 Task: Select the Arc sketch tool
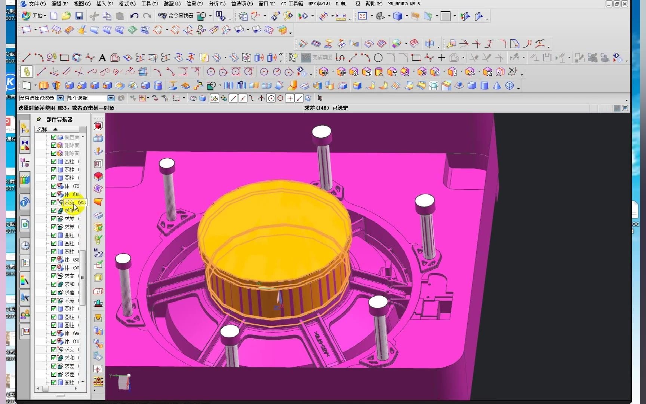point(39,58)
